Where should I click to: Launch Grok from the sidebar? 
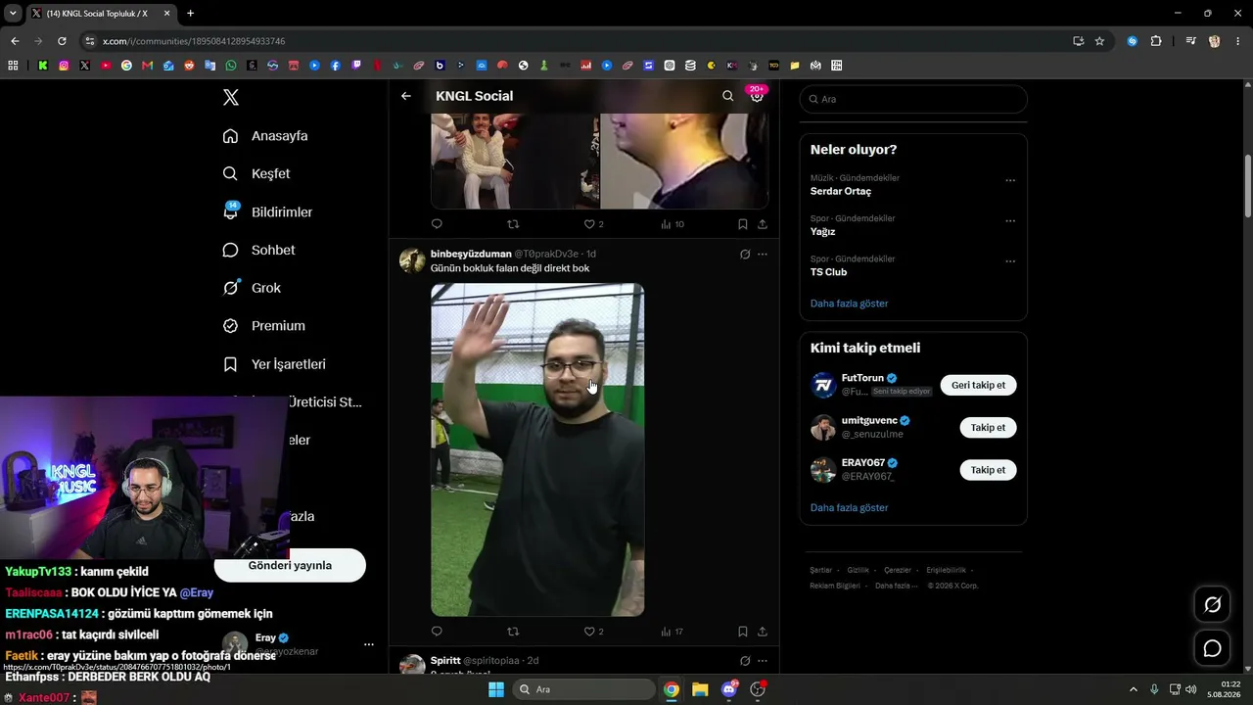pos(252,288)
